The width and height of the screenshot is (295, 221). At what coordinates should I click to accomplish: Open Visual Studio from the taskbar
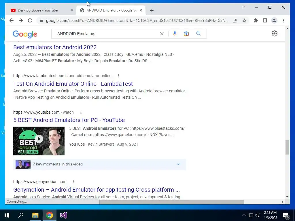[64, 215]
